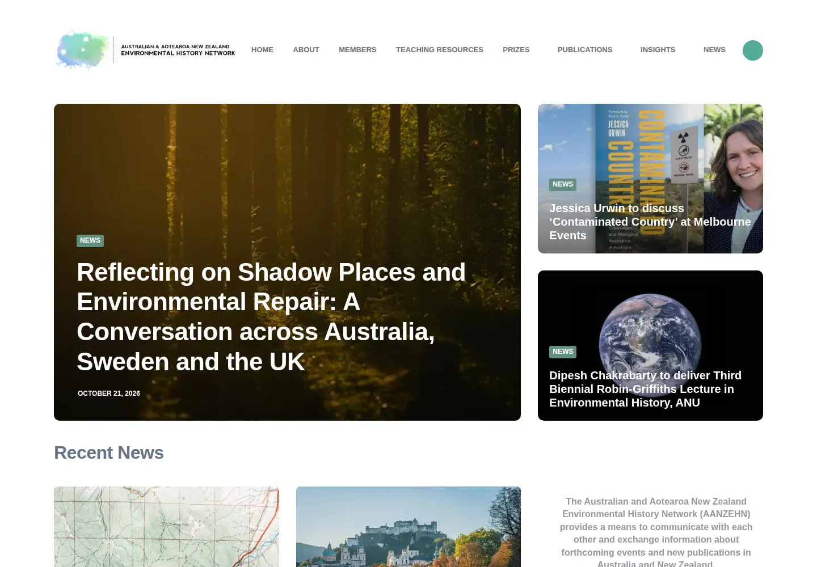Open the hilltop castle thumbnail under Recent News
The width and height of the screenshot is (817, 567).
[x=408, y=527]
